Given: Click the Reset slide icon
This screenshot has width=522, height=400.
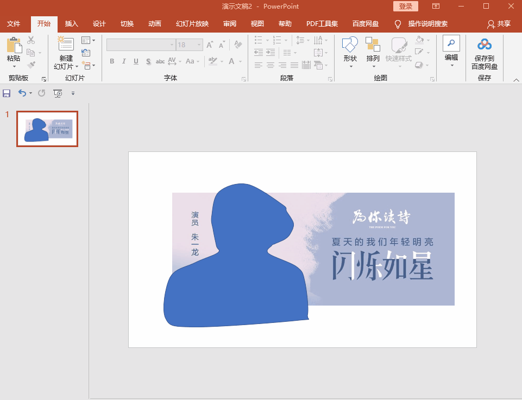Looking at the screenshot, I should [86, 53].
